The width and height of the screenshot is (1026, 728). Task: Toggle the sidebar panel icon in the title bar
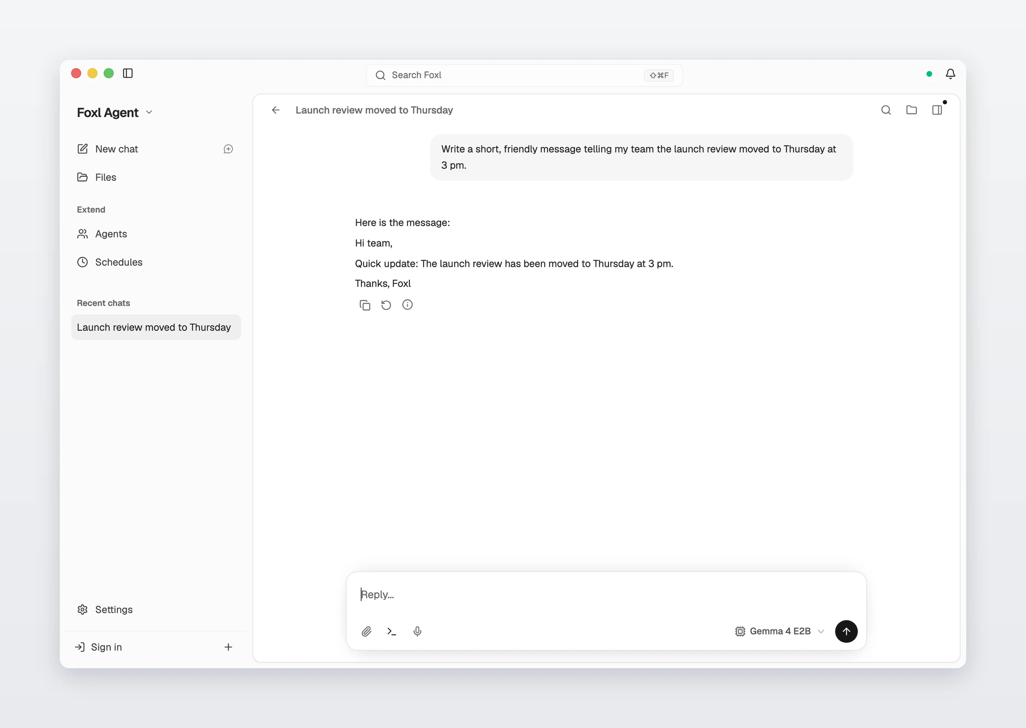click(x=128, y=73)
